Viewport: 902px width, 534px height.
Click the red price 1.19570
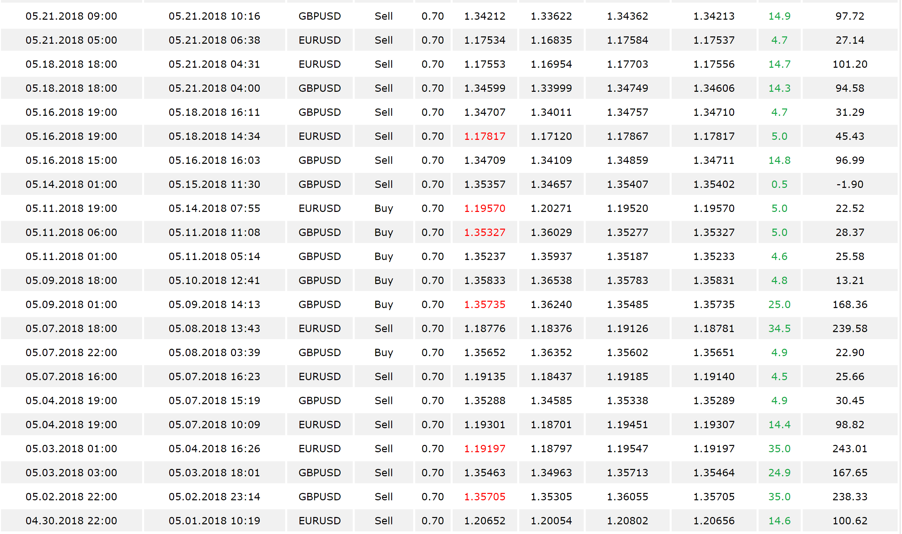coord(485,208)
